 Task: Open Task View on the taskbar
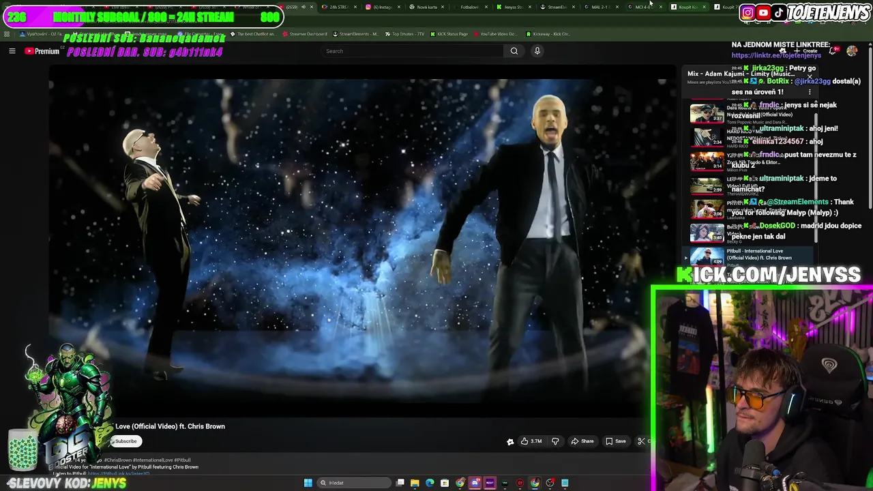[400, 483]
